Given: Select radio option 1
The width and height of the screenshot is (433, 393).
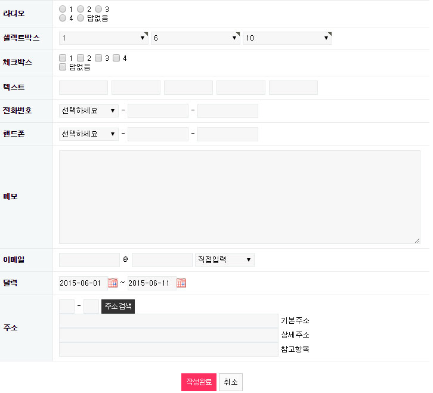Looking at the screenshot, I should coord(63,9).
